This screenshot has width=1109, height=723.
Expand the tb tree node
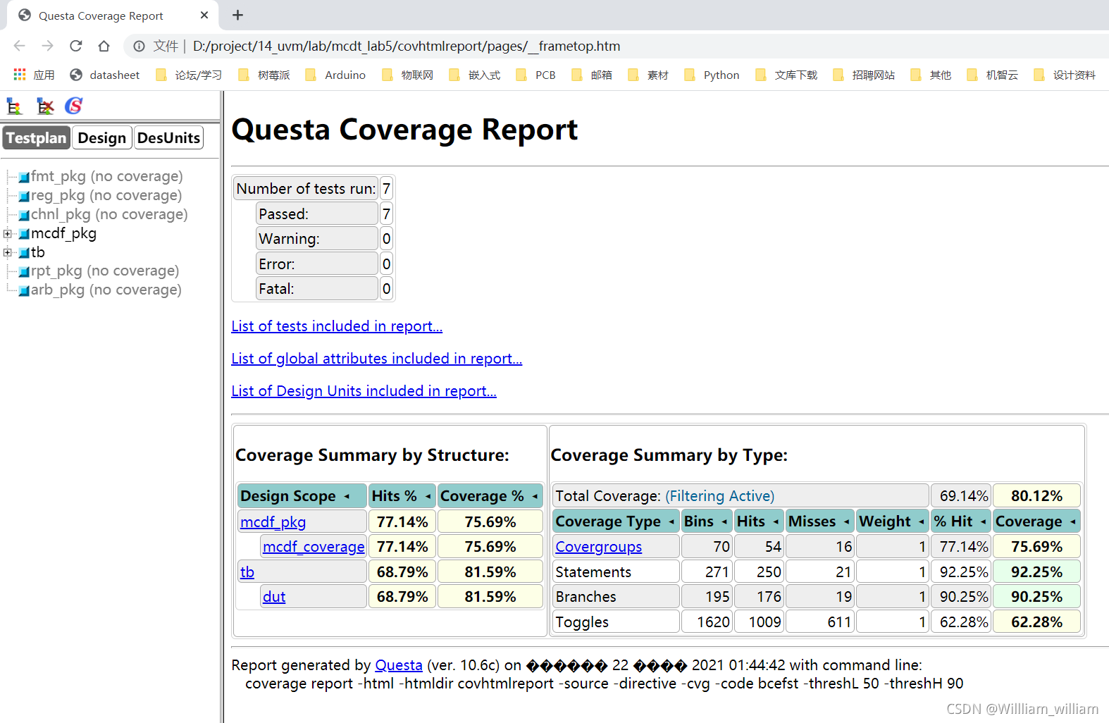pos(7,252)
